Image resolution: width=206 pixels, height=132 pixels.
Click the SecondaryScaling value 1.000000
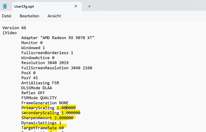click(x=71, y=113)
